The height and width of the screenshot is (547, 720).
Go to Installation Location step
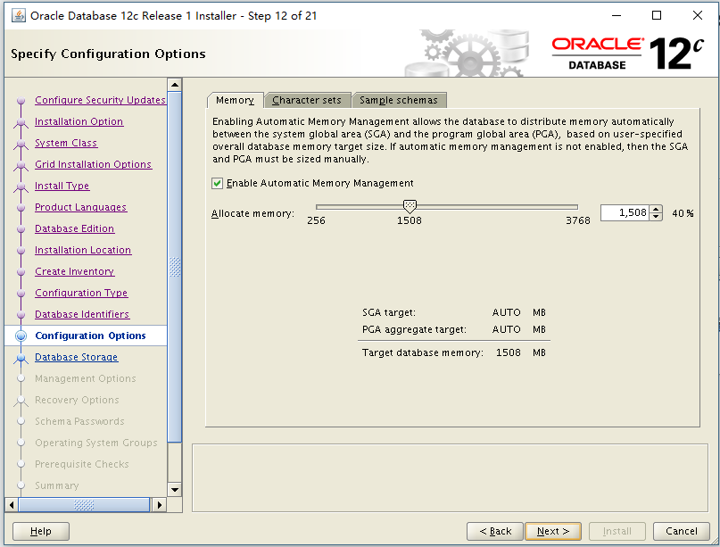pos(83,251)
